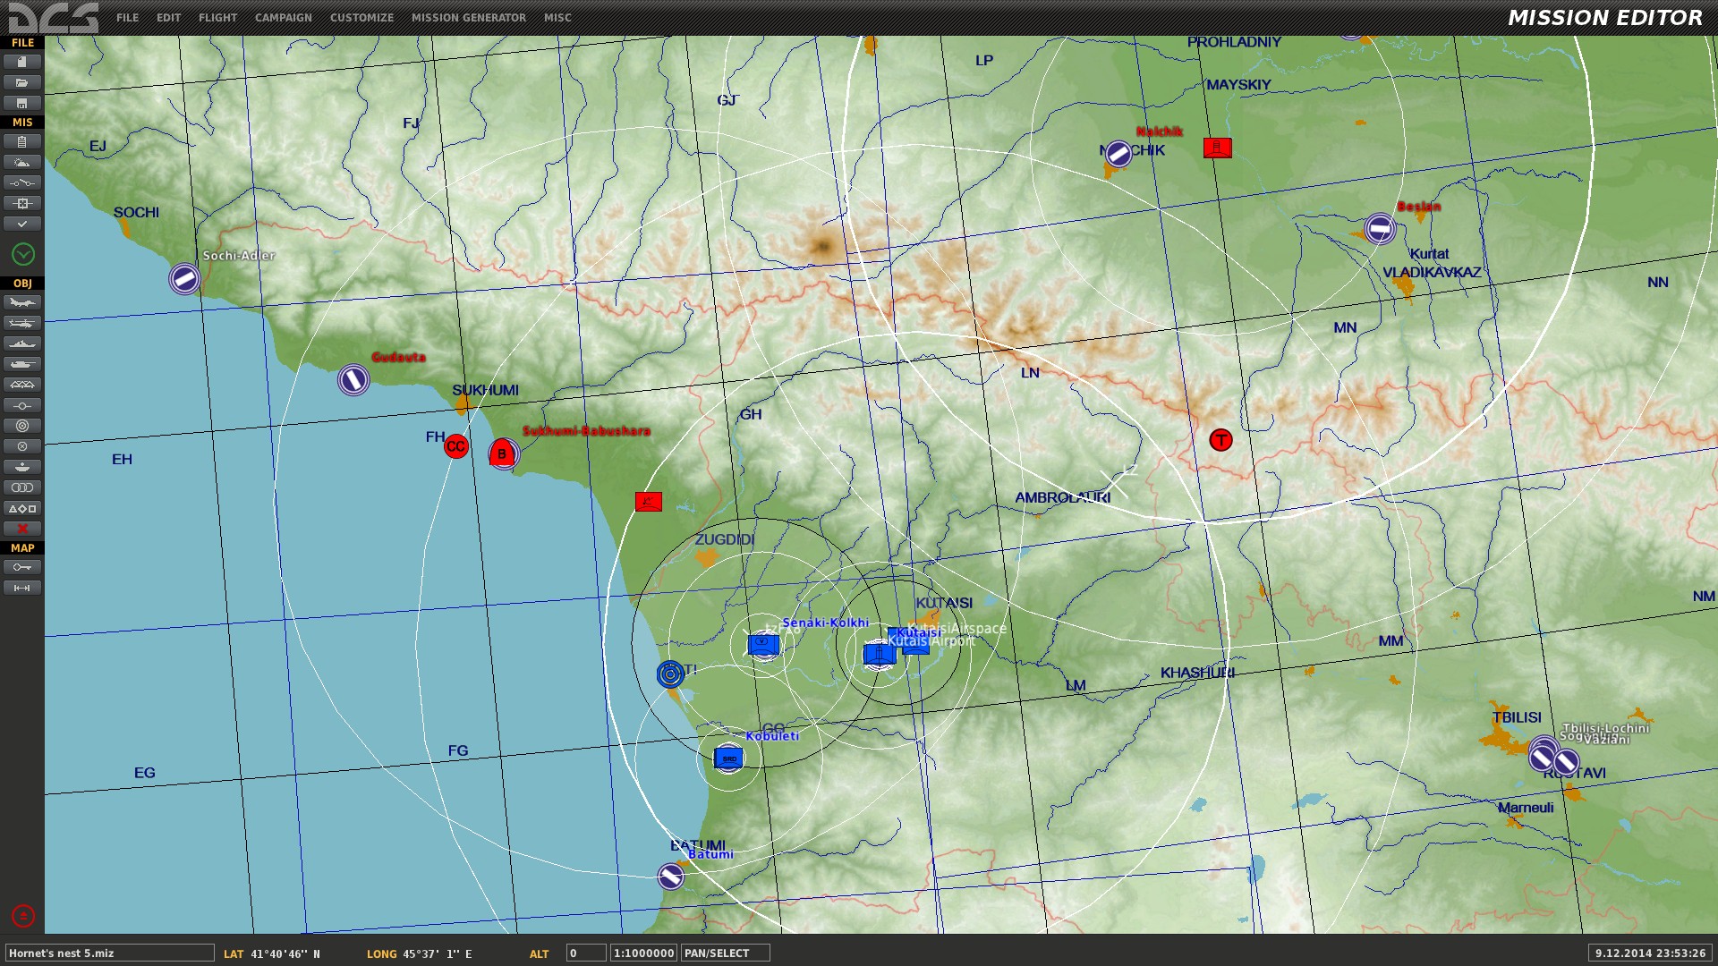Select the ship group tool
This screenshot has height=966, width=1718.
point(22,343)
